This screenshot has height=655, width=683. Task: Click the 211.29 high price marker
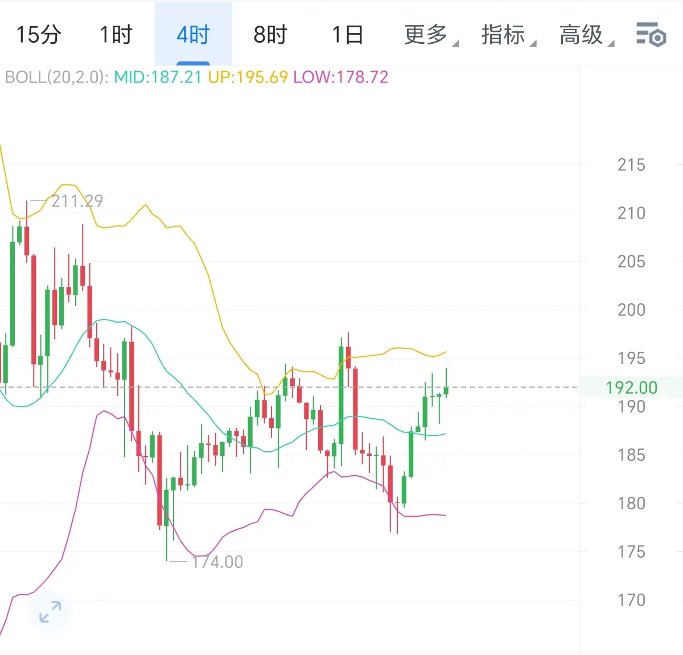click(77, 201)
